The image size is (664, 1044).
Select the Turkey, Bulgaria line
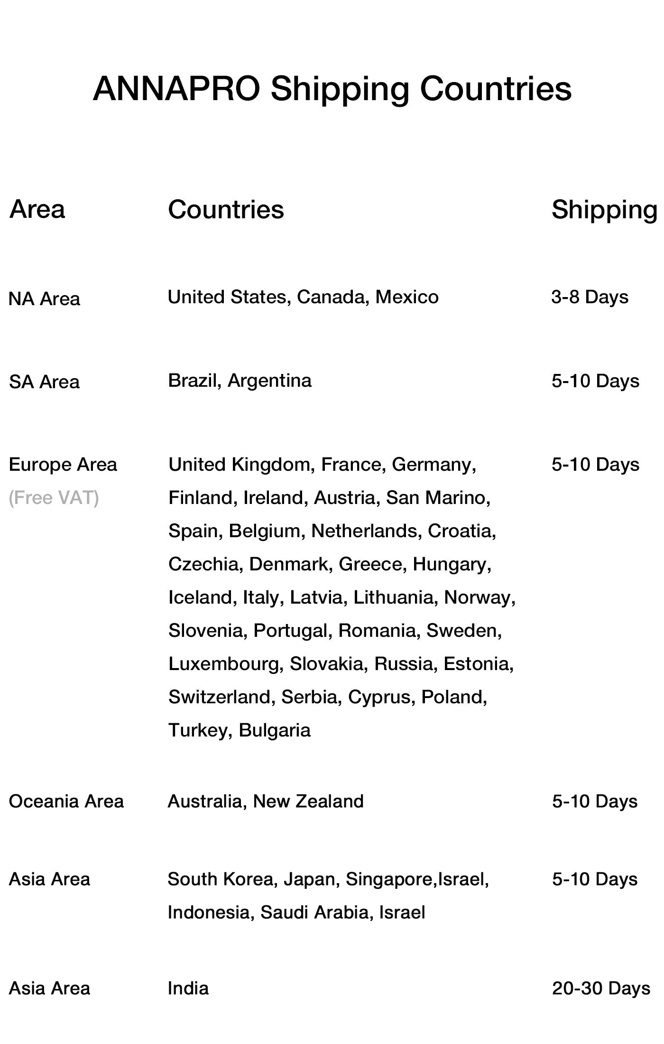coord(240,730)
